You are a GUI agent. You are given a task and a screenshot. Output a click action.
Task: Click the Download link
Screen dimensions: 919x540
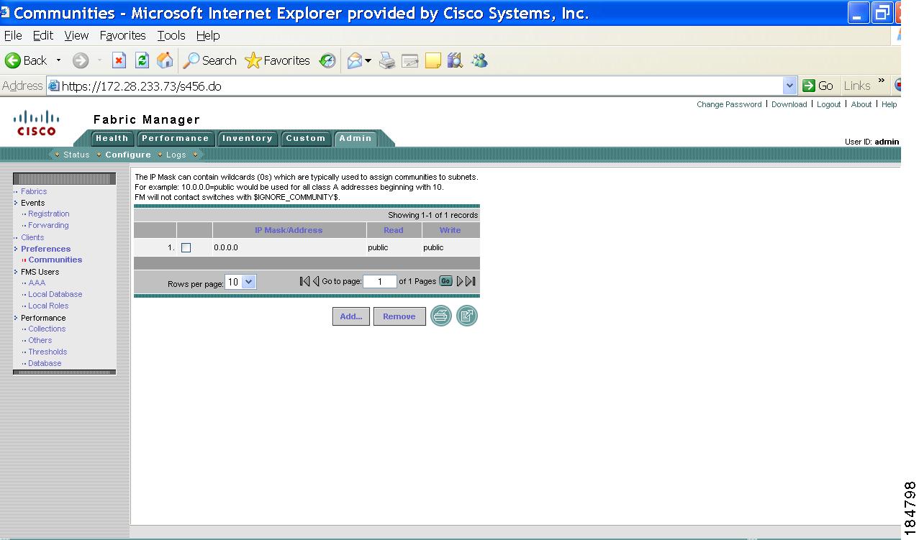[x=789, y=104]
